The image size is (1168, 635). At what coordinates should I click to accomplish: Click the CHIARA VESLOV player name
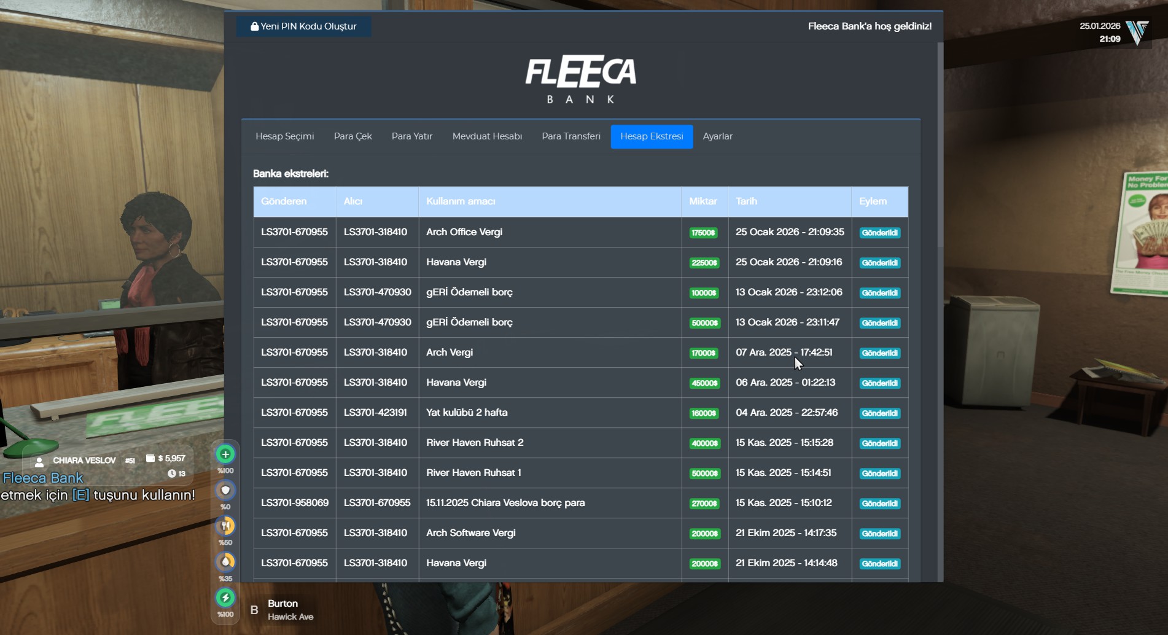tap(84, 461)
